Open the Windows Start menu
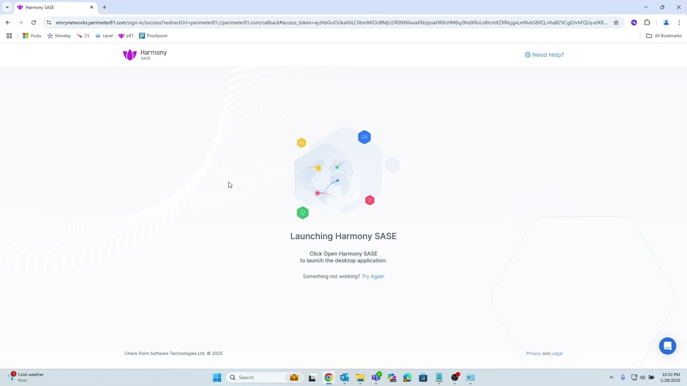 point(217,377)
